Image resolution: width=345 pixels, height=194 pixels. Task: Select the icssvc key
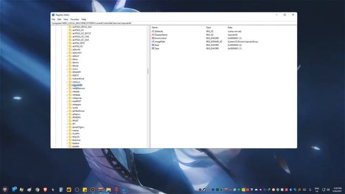pos(75,69)
